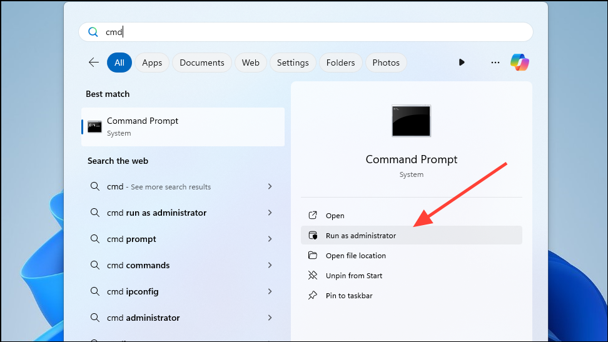
Task: Click Open in the preview pane
Action: pos(412,215)
